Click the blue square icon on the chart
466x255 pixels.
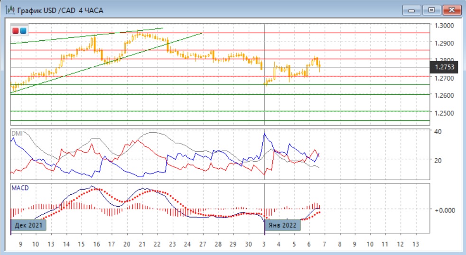[x=23, y=31]
